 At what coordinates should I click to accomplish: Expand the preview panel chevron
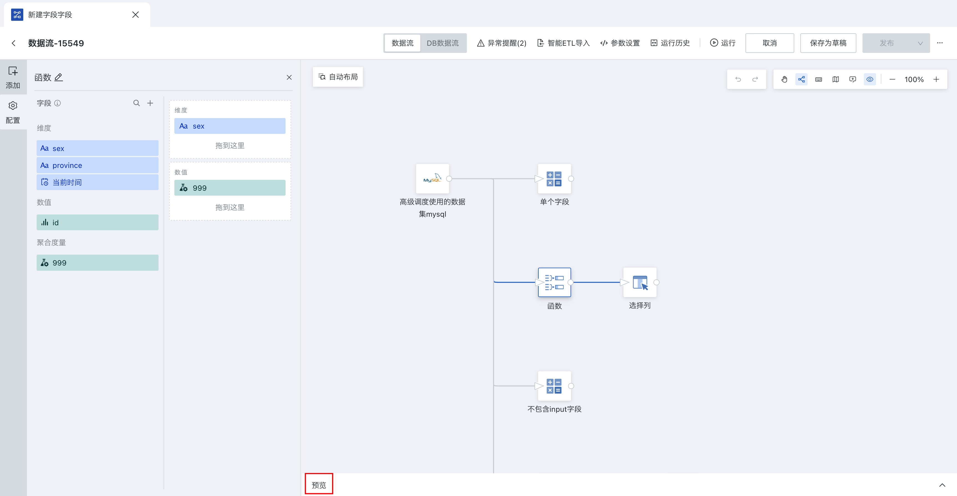click(x=942, y=485)
